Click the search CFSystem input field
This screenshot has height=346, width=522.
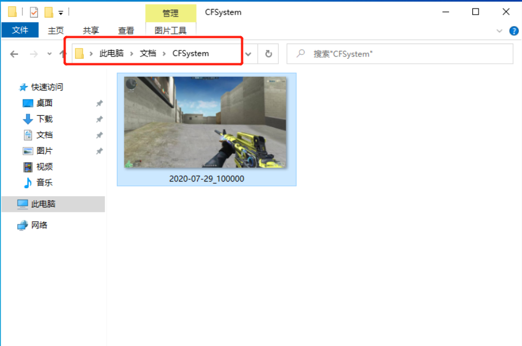(400, 54)
